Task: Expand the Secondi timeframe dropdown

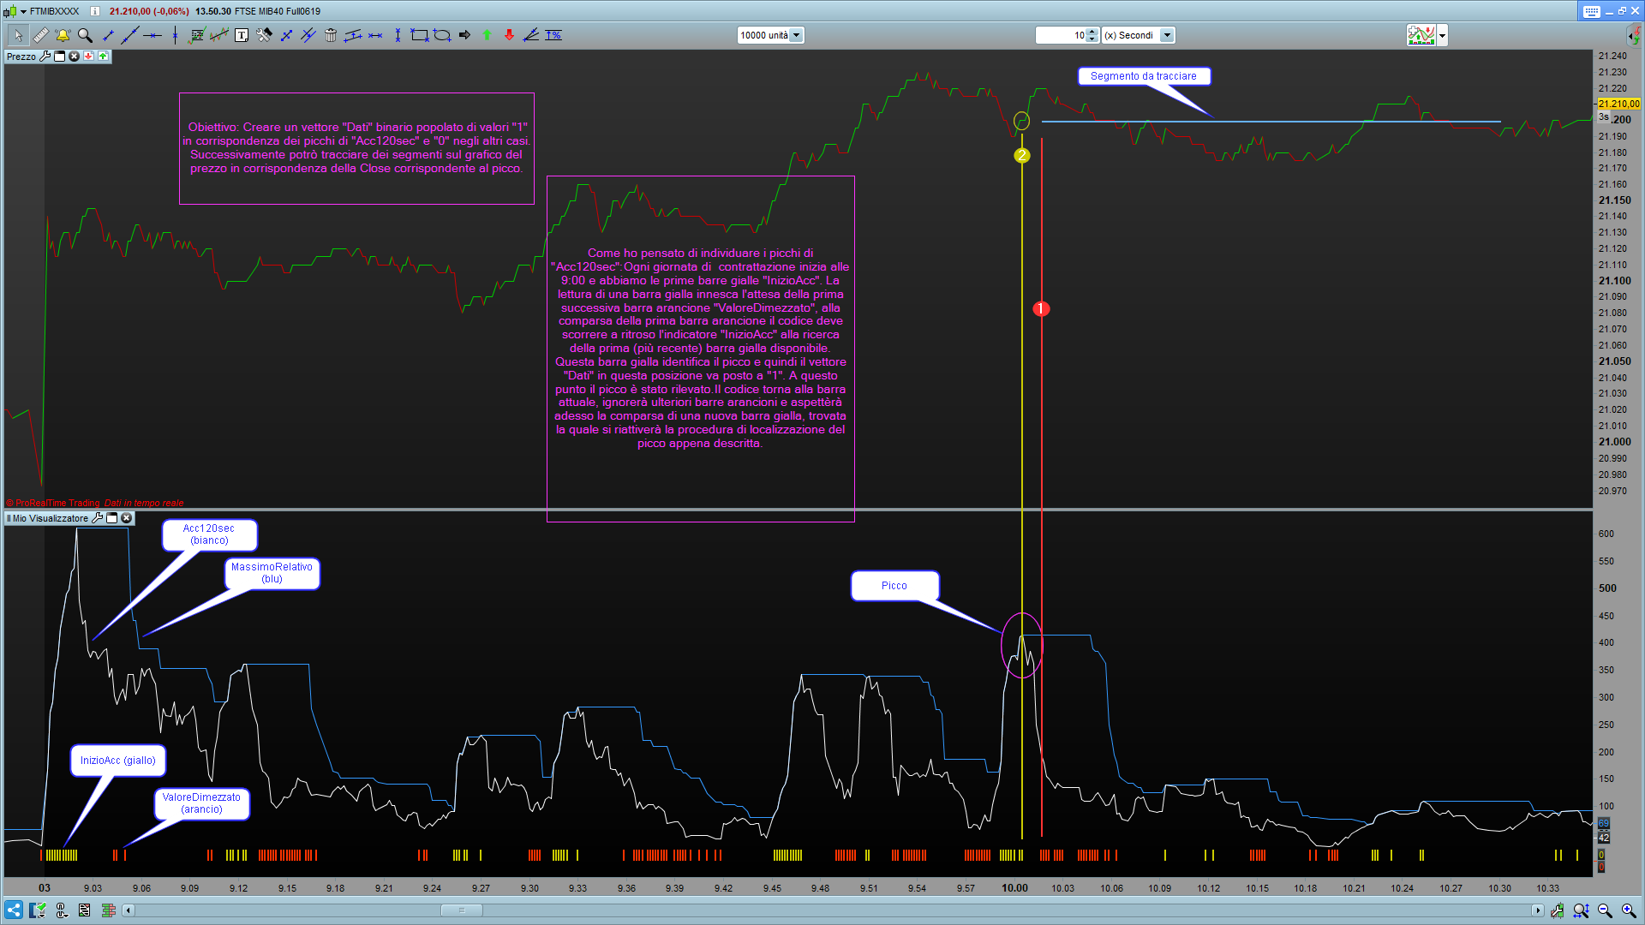Action: pos(1167,35)
